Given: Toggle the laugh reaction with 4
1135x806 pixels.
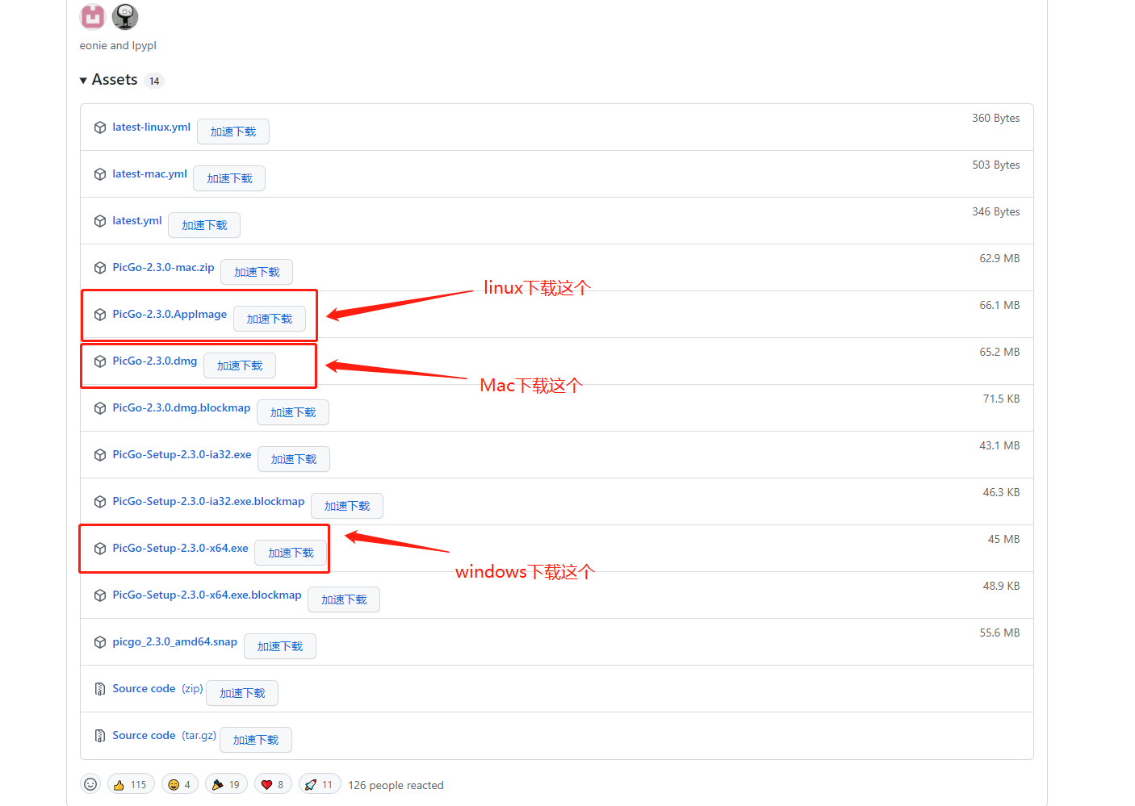Looking at the screenshot, I should pos(180,784).
